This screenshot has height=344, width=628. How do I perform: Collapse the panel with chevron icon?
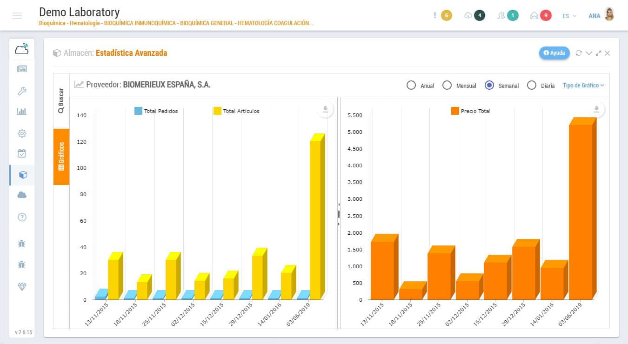[x=589, y=53]
